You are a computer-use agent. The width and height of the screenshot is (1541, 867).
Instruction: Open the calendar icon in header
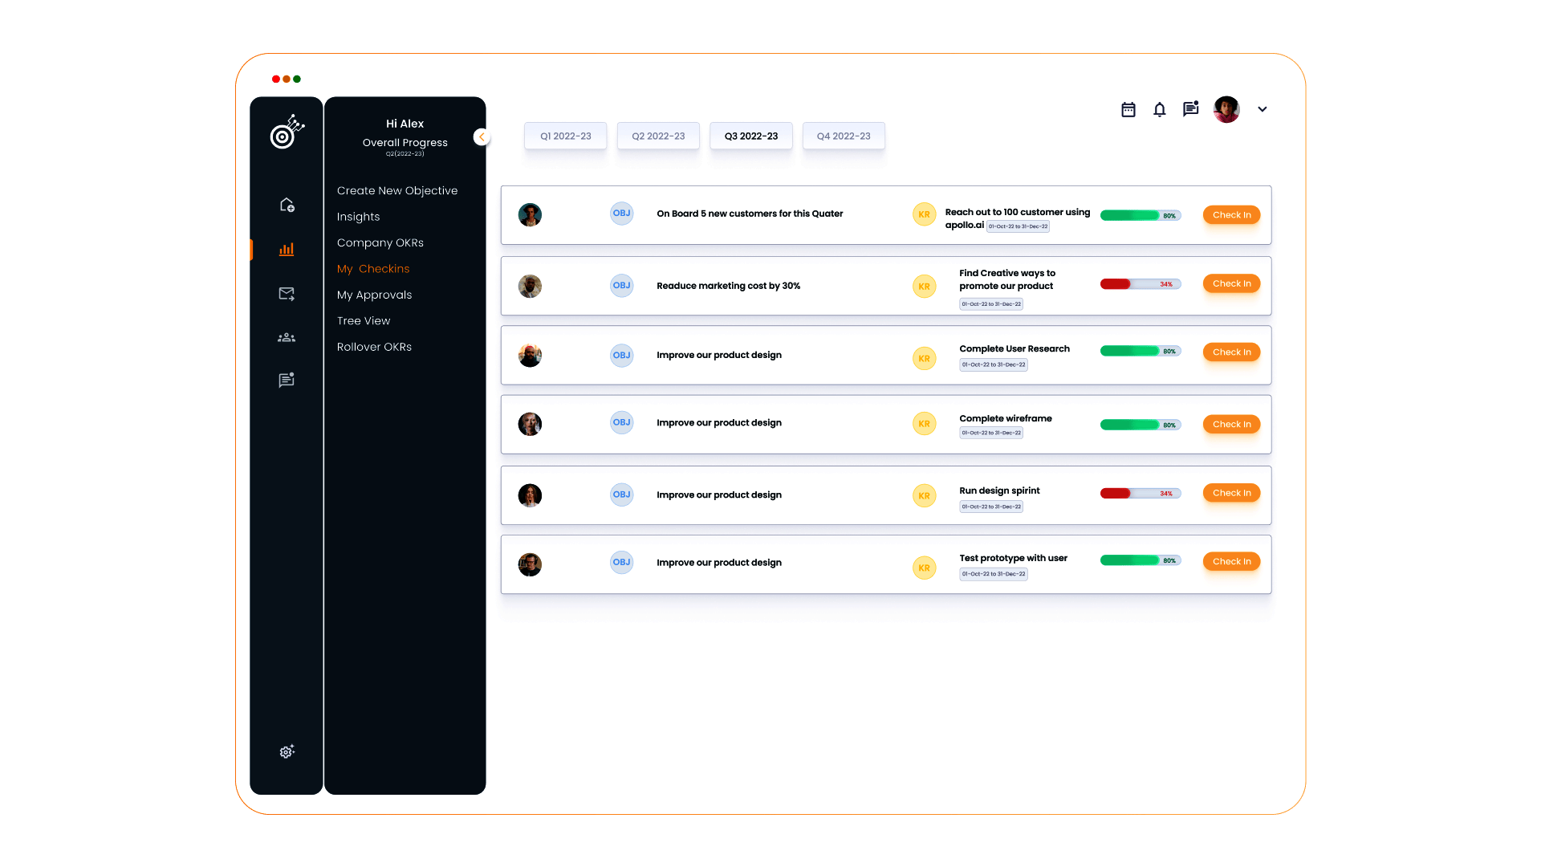(1128, 110)
